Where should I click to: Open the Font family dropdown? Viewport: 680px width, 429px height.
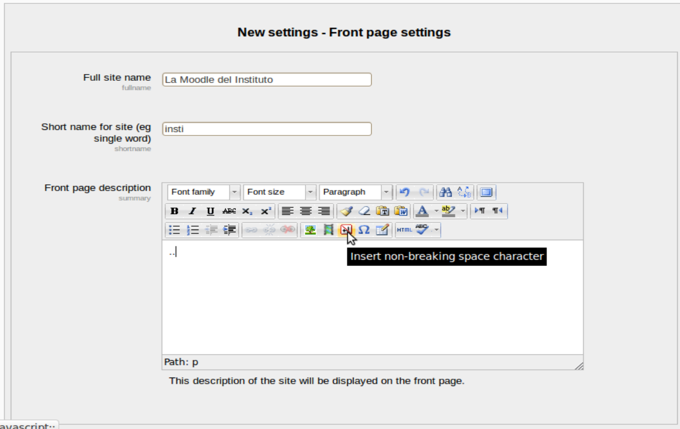(204, 192)
